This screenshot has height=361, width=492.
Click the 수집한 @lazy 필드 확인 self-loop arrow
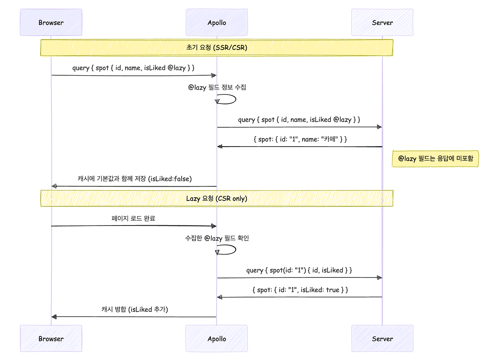[225, 250]
